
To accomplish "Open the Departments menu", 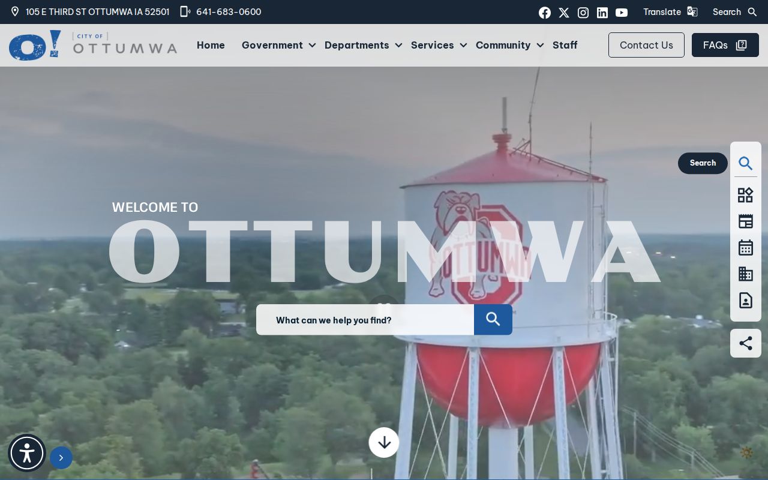I will click(357, 45).
